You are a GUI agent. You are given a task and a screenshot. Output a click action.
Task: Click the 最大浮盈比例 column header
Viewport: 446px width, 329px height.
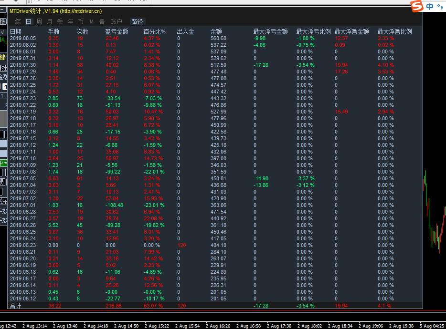coord(395,31)
